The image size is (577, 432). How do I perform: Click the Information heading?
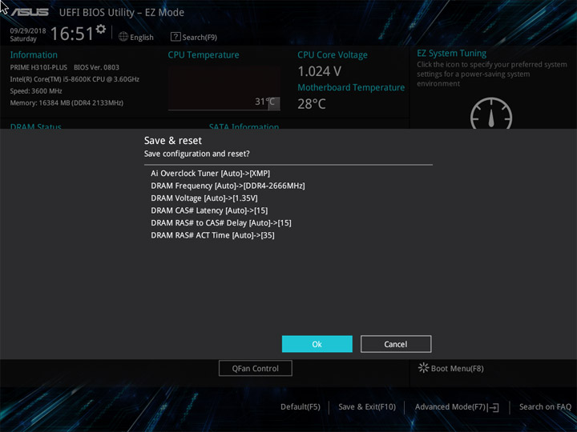click(34, 54)
